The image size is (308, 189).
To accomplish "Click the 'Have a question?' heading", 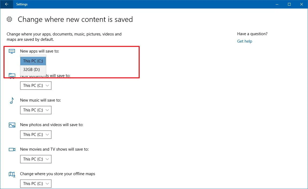I will 252,34.
